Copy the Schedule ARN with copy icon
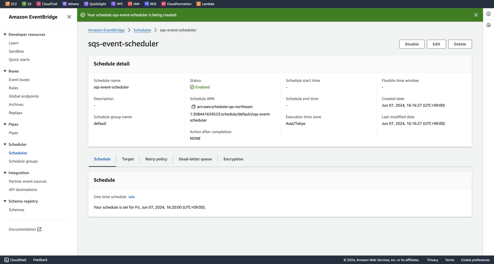Screen dimensions: 494x264 193,107
